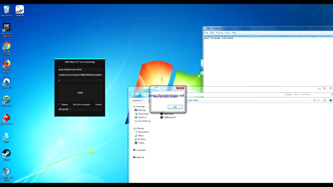Expand the Explorer address bar history dropdown
Screen dimensions: 333x187
pos(285,95)
